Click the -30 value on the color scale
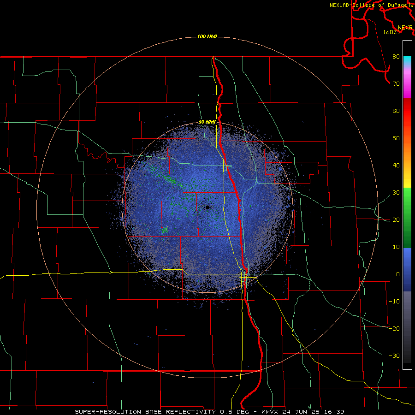Viewport: 415px width, 415px height. 394,356
